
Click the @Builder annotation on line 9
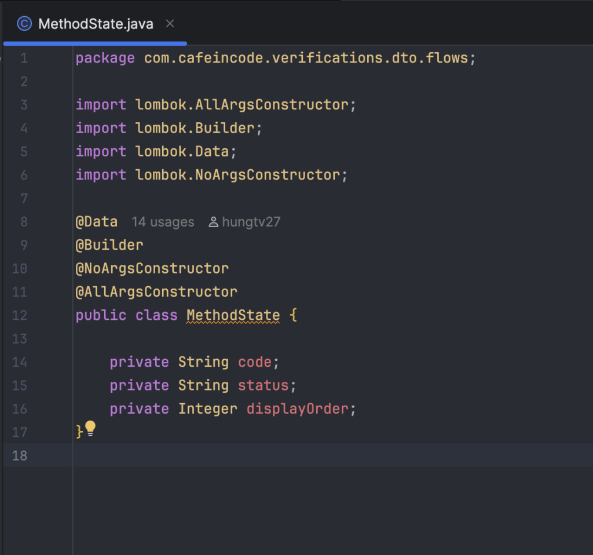tap(109, 245)
